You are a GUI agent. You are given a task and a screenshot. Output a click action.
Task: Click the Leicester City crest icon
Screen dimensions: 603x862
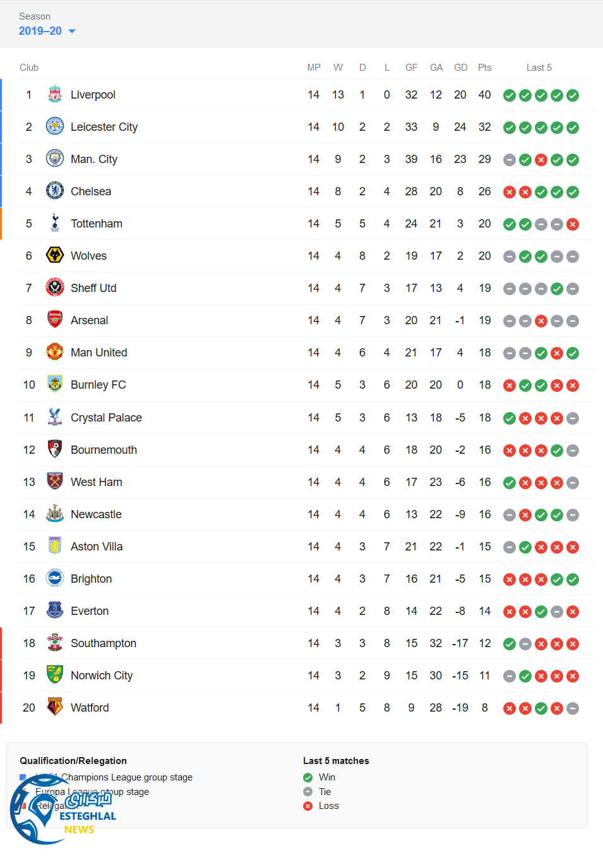55,127
